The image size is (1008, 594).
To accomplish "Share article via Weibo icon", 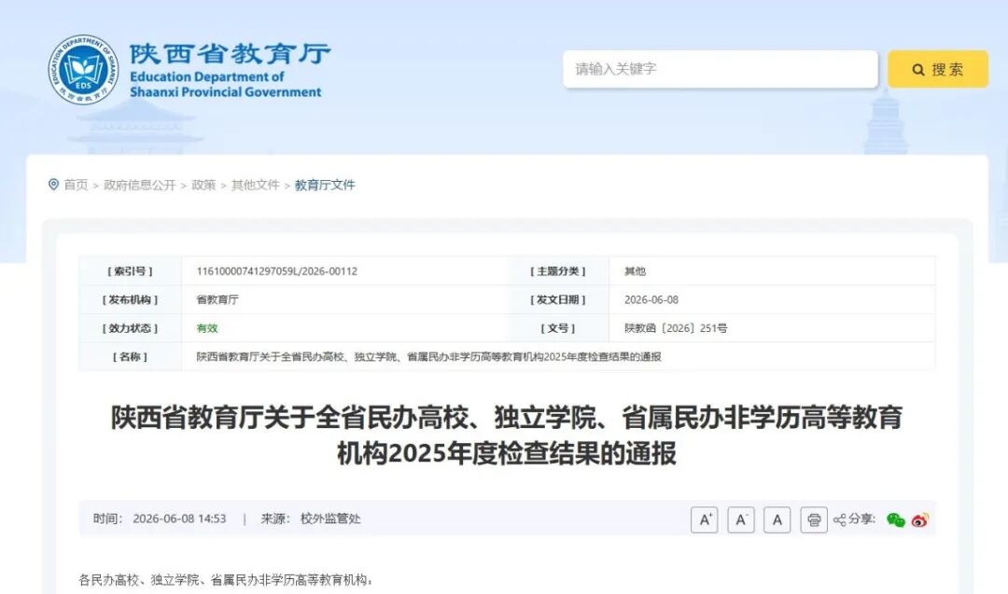I will coord(920,519).
